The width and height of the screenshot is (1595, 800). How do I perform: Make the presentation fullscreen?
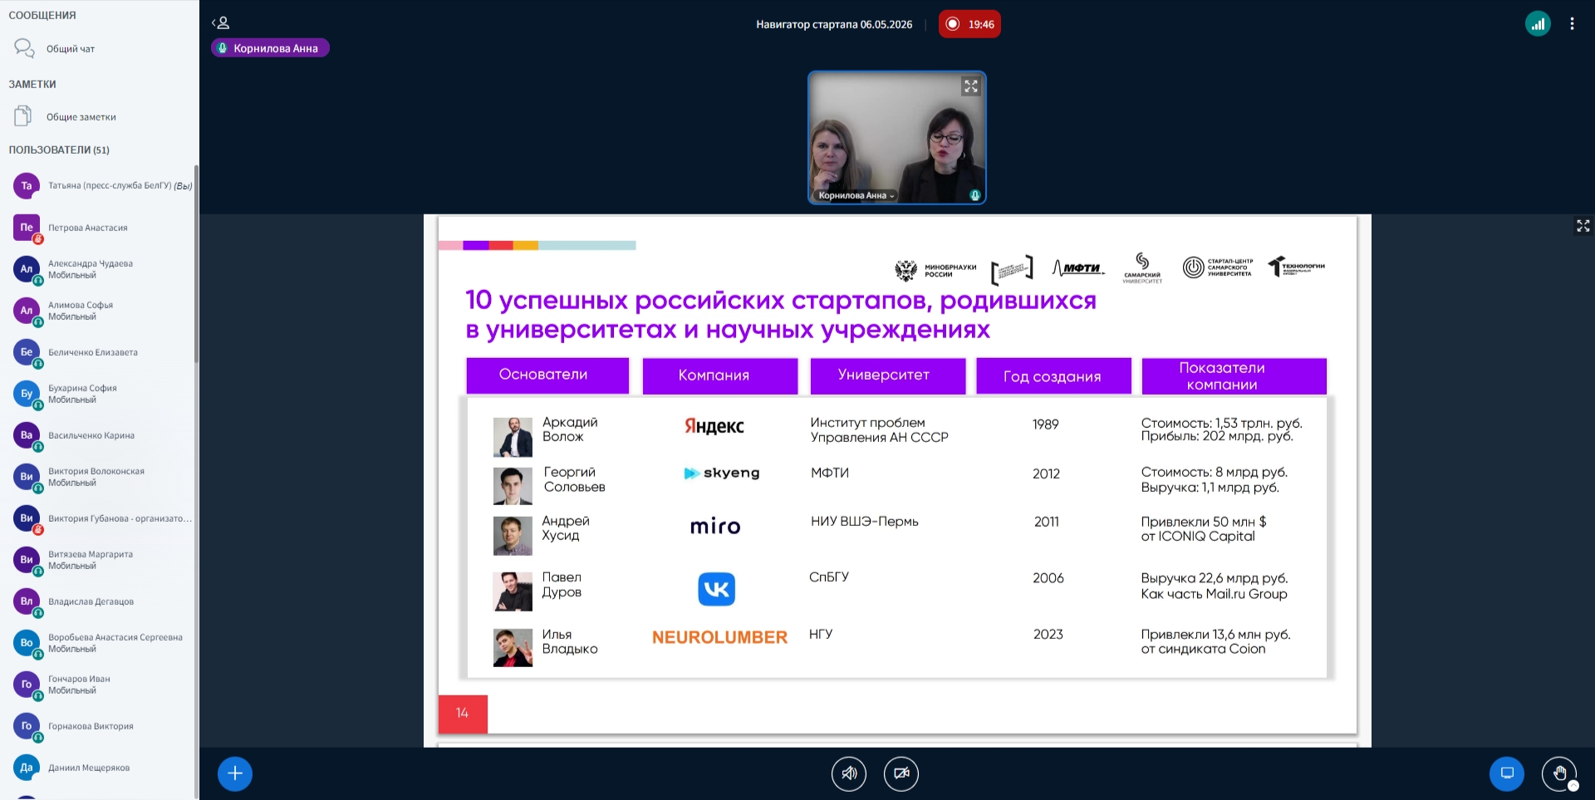pos(1583,226)
